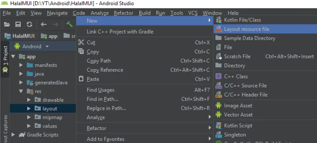The image size is (317, 143).
Task: Click the Sample Data Directory folder icon
Action: (x=218, y=38)
